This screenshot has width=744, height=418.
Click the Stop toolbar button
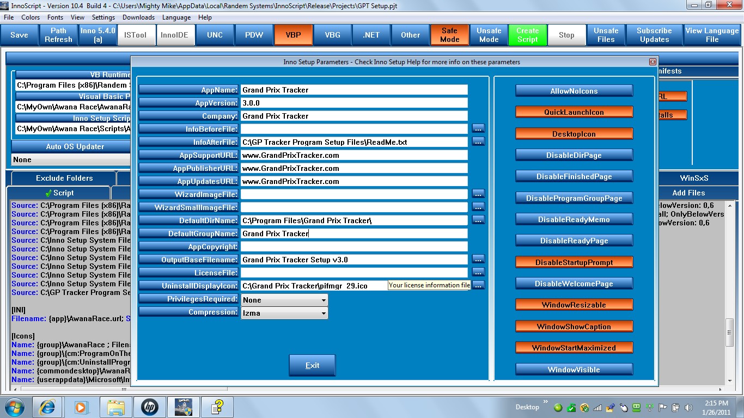[566, 35]
